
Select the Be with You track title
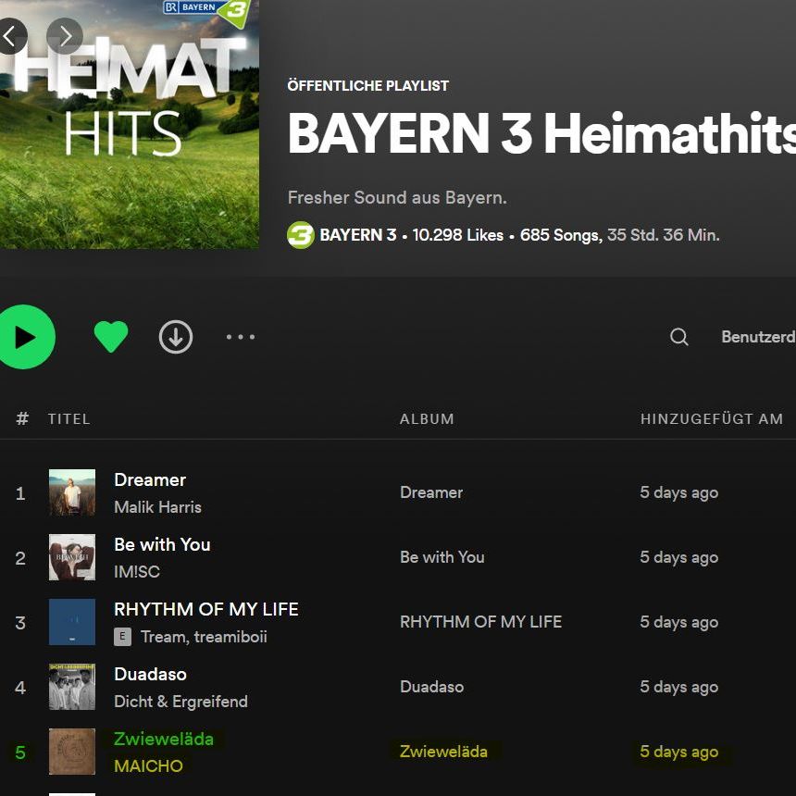(x=162, y=544)
